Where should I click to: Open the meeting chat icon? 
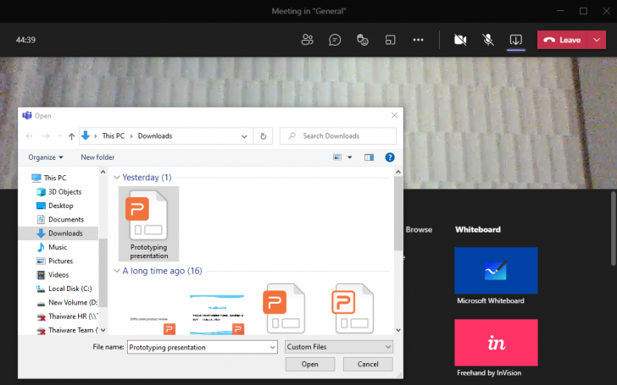pos(335,40)
